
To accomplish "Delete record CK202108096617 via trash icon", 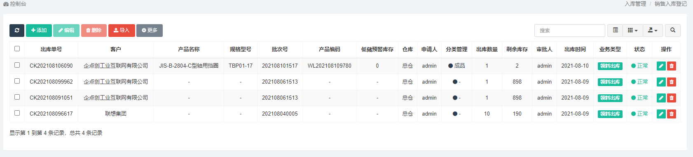I will click(x=672, y=114).
